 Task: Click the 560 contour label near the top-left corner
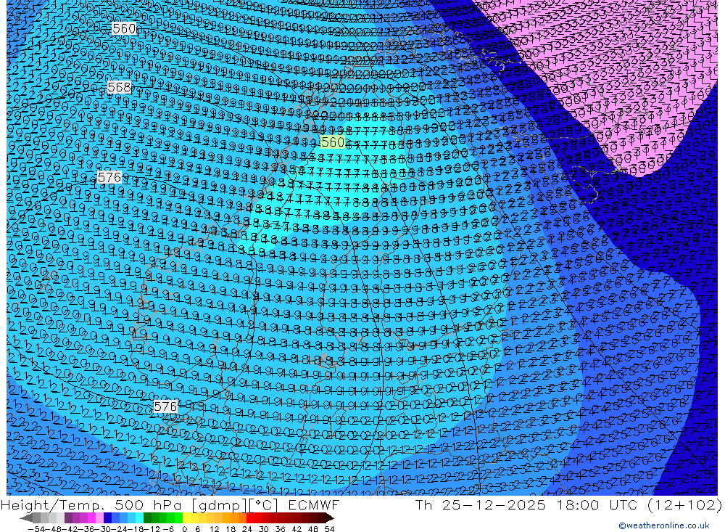pyautogui.click(x=124, y=29)
